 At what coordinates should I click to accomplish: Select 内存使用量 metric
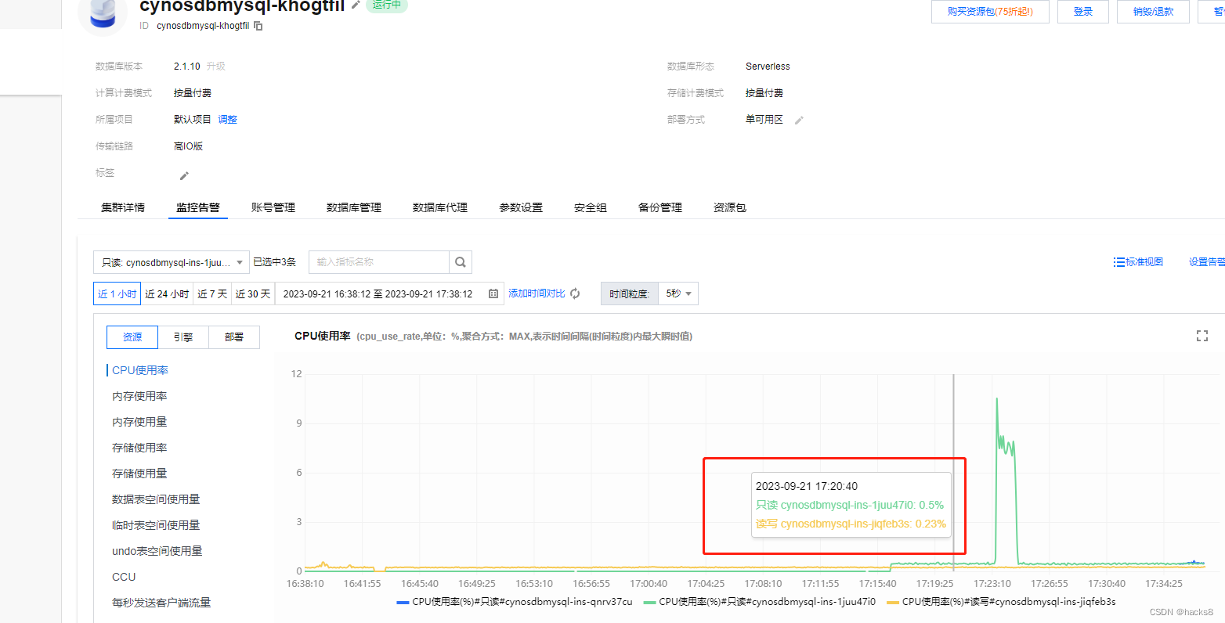pos(139,422)
